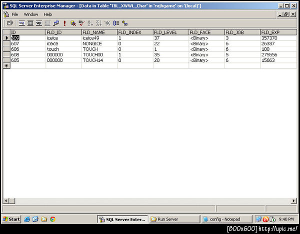This screenshot has width=300, height=234.
Task: Click the ID column header
Action: 27,32
